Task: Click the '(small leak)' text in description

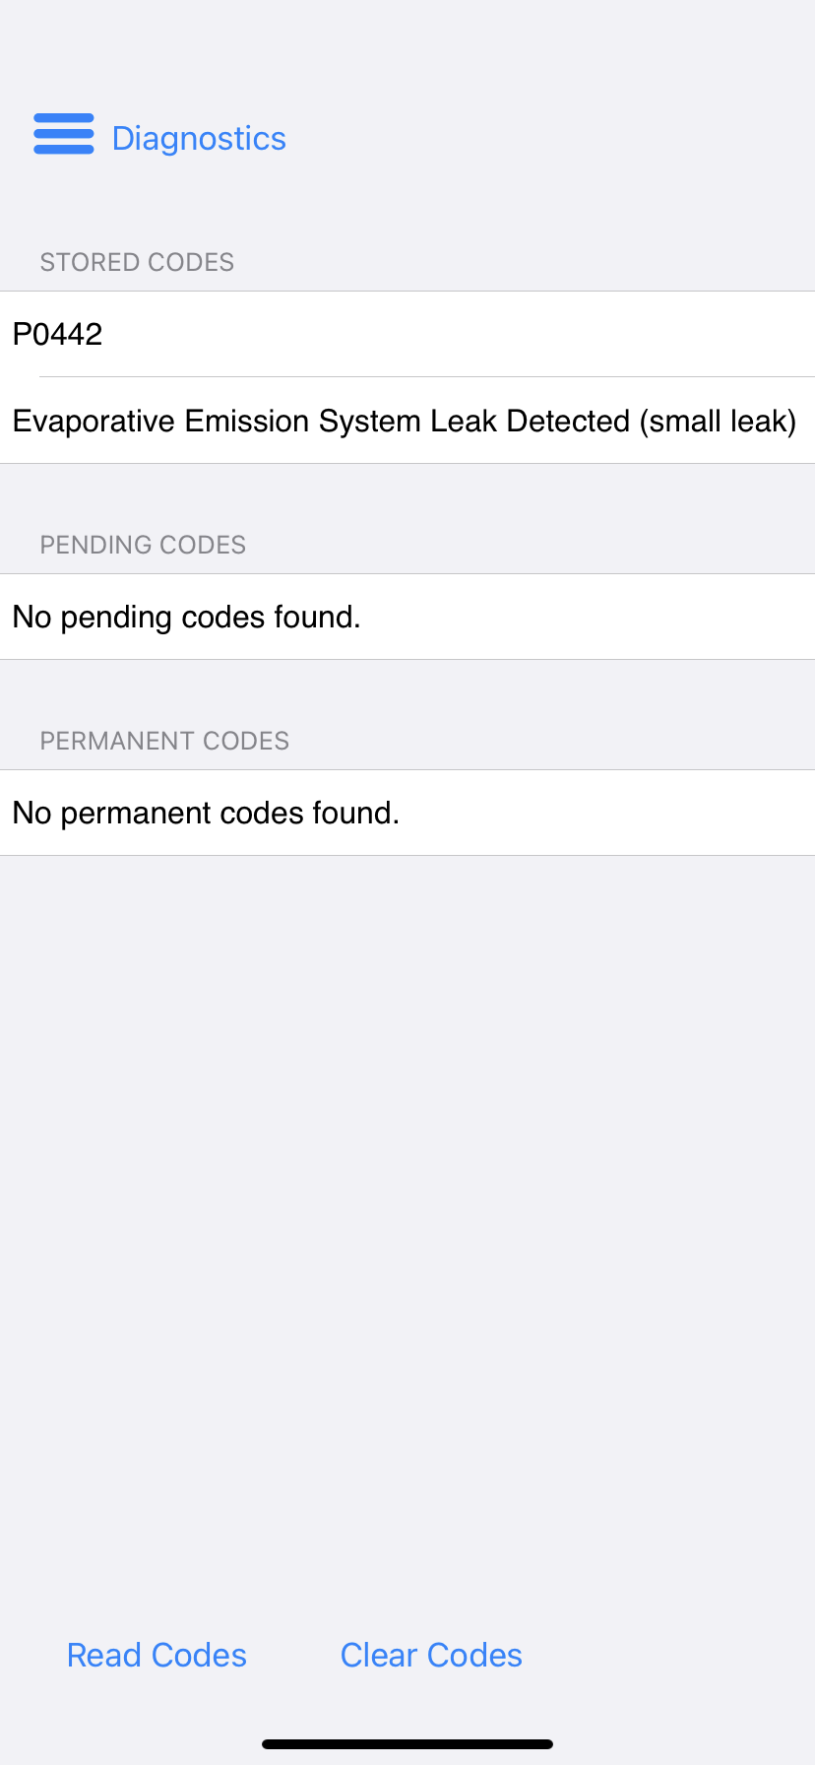Action: click(x=718, y=422)
